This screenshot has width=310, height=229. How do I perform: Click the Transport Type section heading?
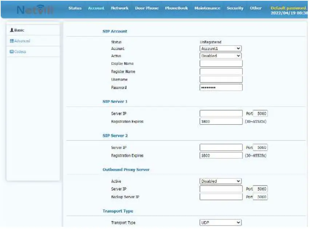118,211
